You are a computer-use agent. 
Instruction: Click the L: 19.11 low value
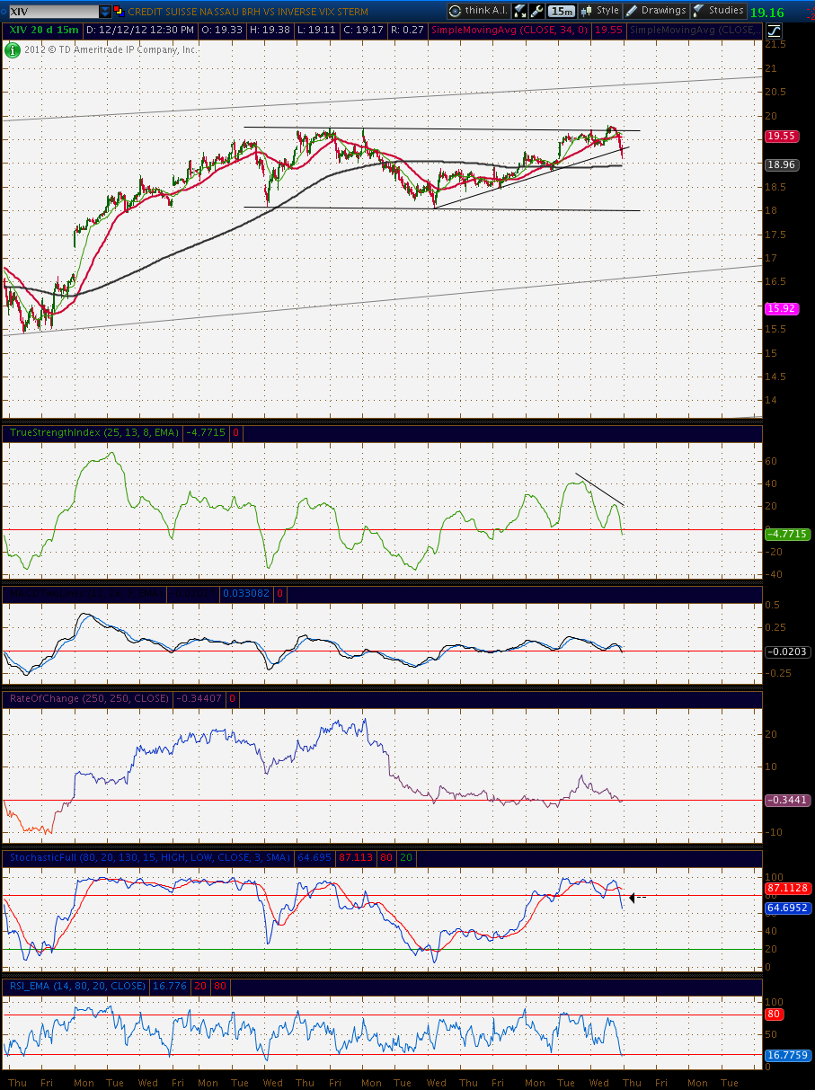click(x=315, y=30)
